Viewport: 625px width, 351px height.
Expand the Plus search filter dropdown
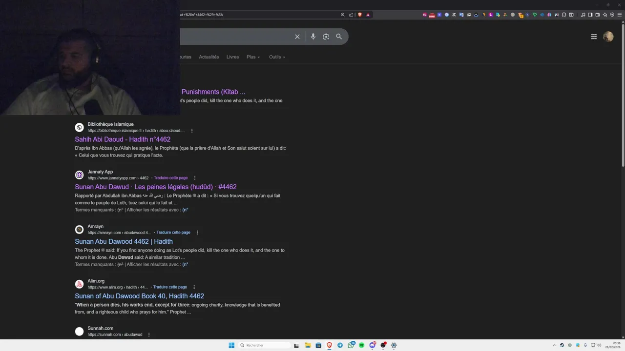tap(253, 57)
